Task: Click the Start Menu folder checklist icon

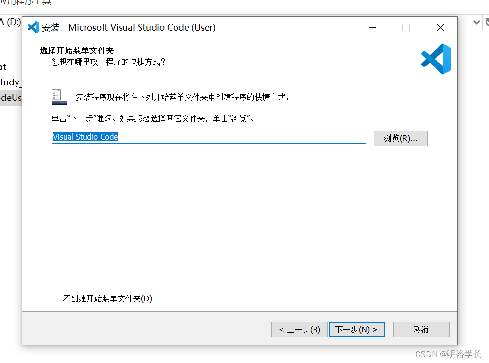Action: point(59,97)
